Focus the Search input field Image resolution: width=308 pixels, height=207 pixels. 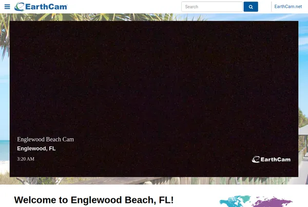(212, 7)
